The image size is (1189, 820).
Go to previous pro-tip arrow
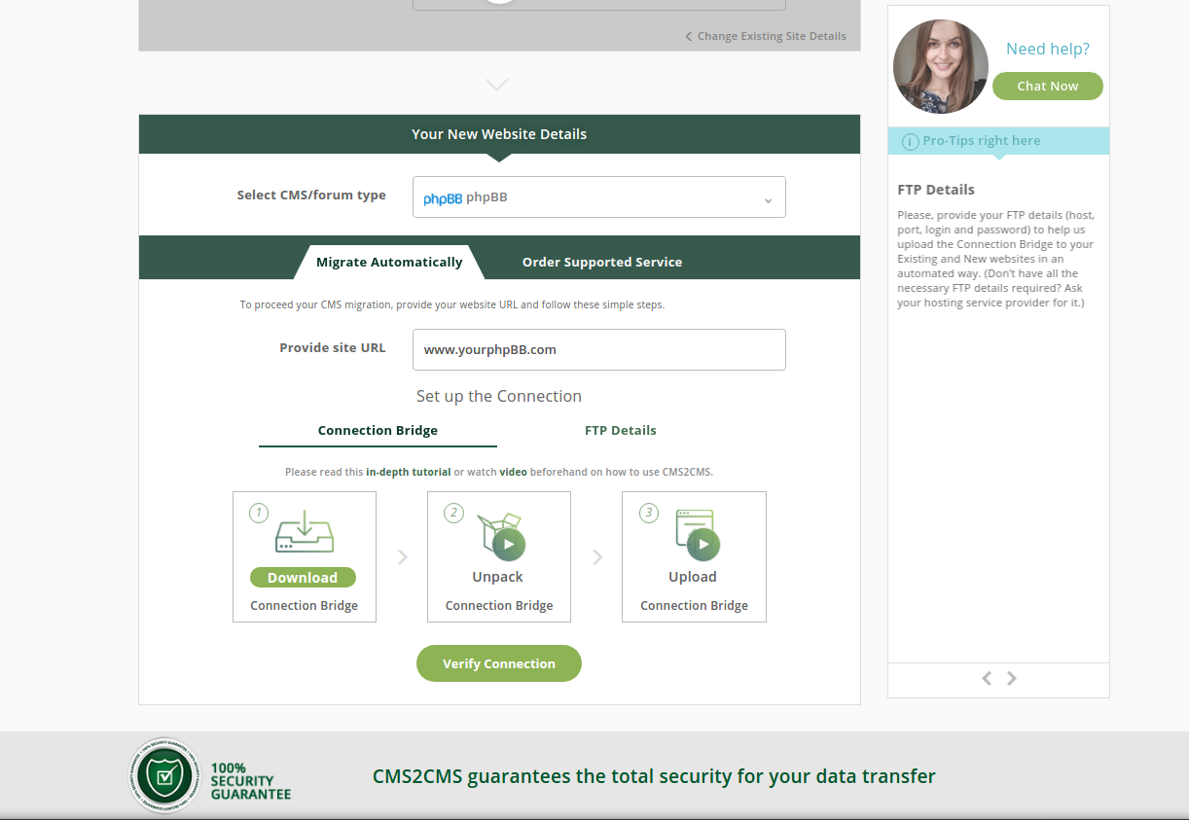click(x=987, y=678)
